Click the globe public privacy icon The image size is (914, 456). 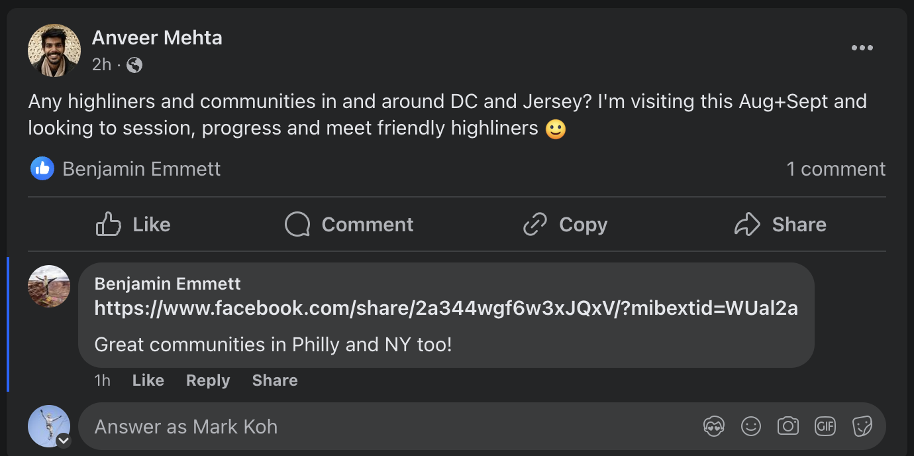(x=134, y=65)
